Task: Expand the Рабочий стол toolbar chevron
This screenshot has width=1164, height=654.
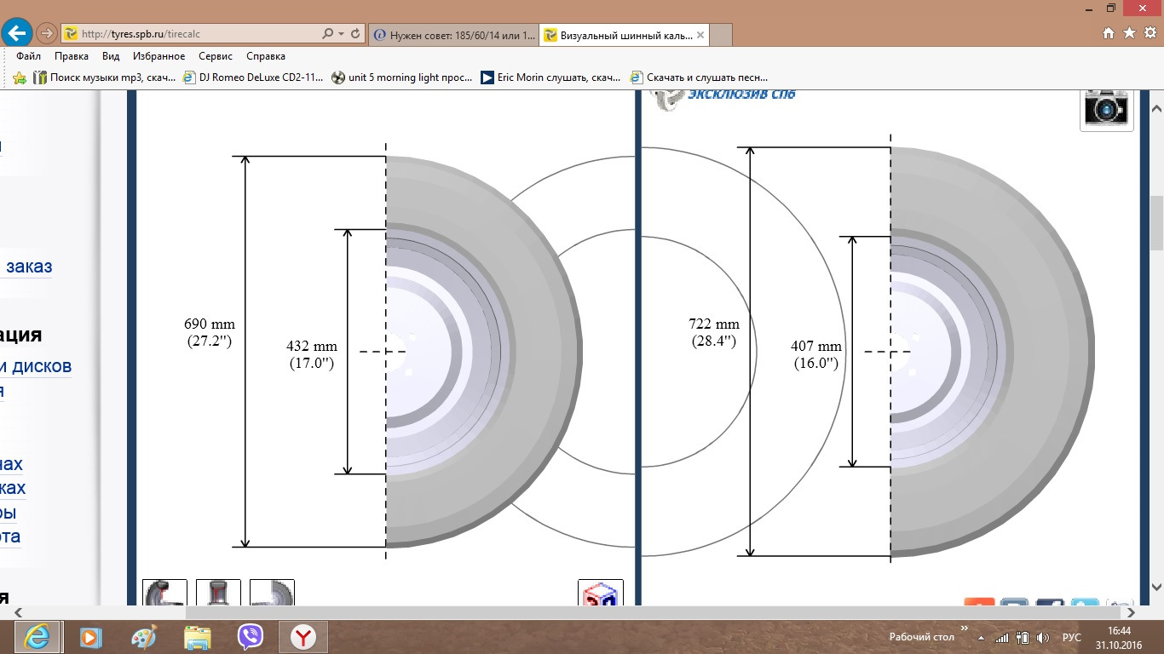Action: point(965,628)
